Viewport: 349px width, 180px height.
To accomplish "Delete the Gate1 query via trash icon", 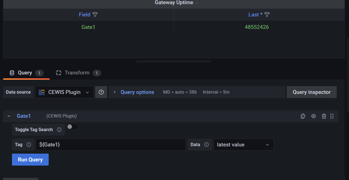I will pos(324,116).
